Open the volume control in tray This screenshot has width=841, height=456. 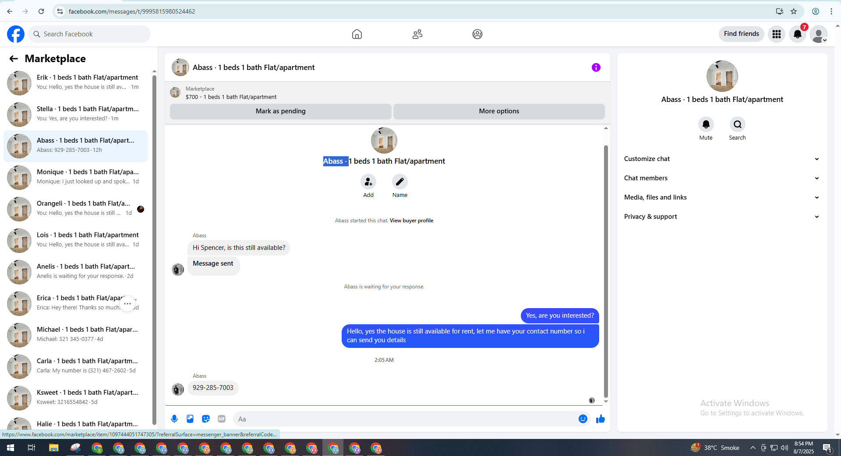[x=784, y=448]
